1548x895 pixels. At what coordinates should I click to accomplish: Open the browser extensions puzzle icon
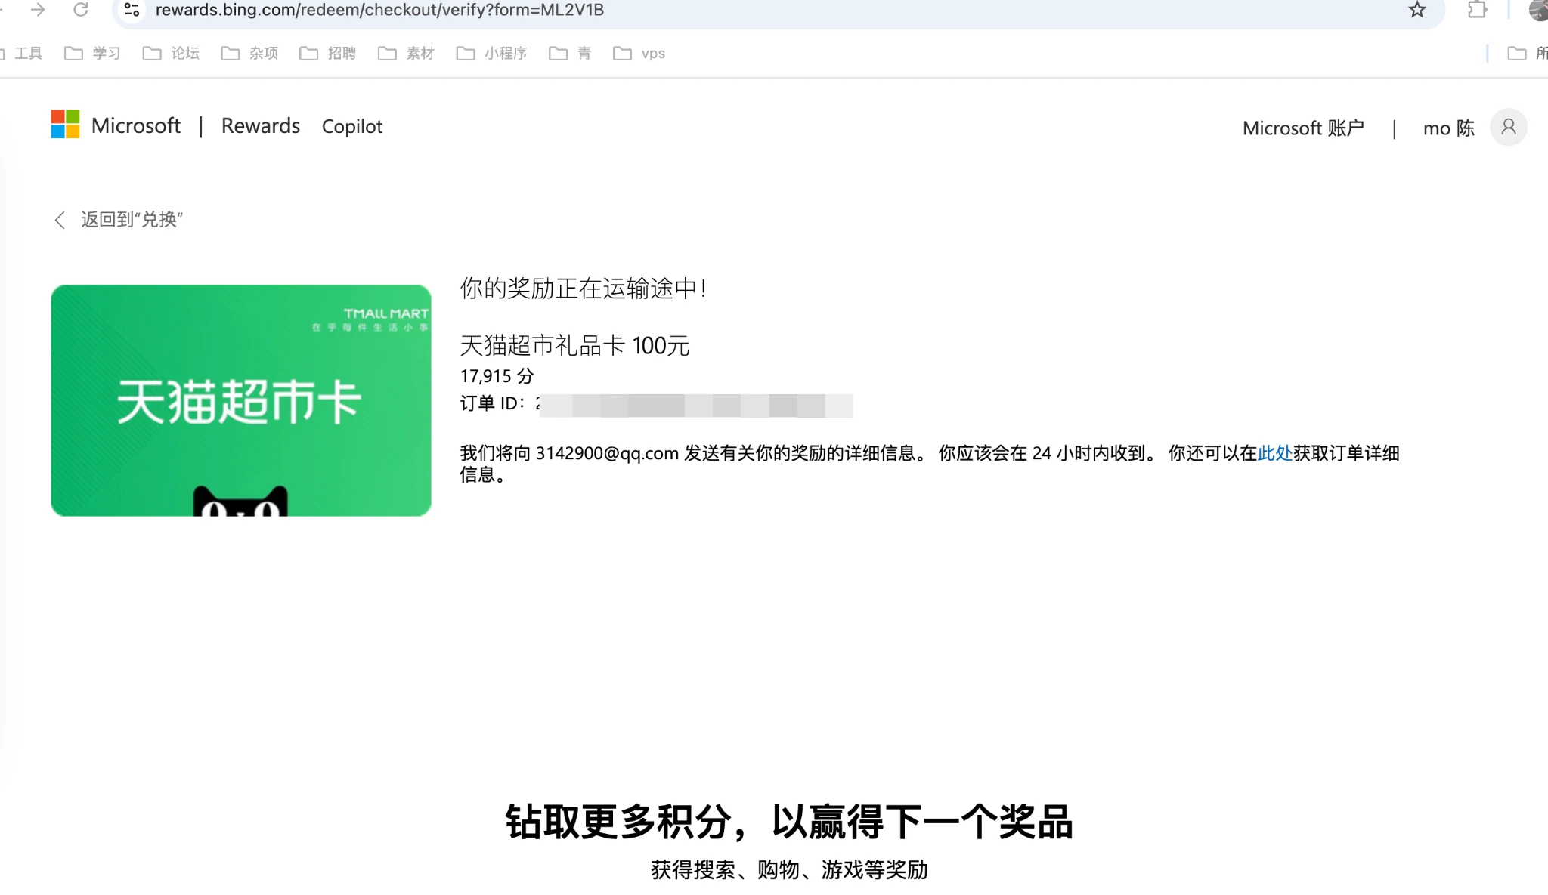point(1477,10)
